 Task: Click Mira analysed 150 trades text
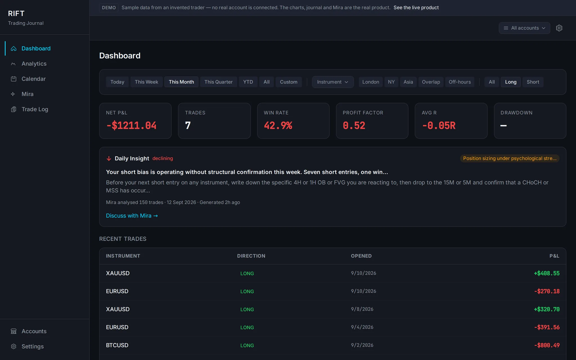point(134,202)
